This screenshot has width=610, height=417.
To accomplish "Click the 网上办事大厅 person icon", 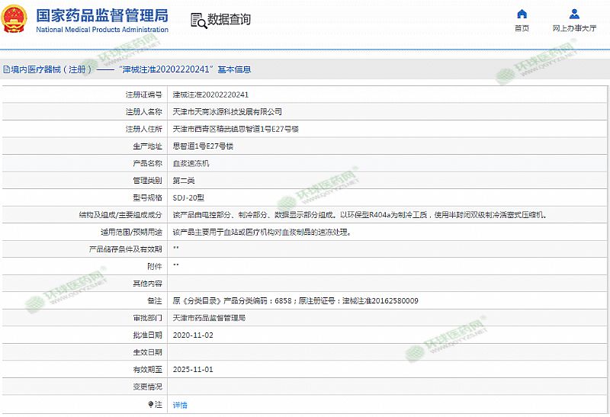I will pyautogui.click(x=574, y=14).
